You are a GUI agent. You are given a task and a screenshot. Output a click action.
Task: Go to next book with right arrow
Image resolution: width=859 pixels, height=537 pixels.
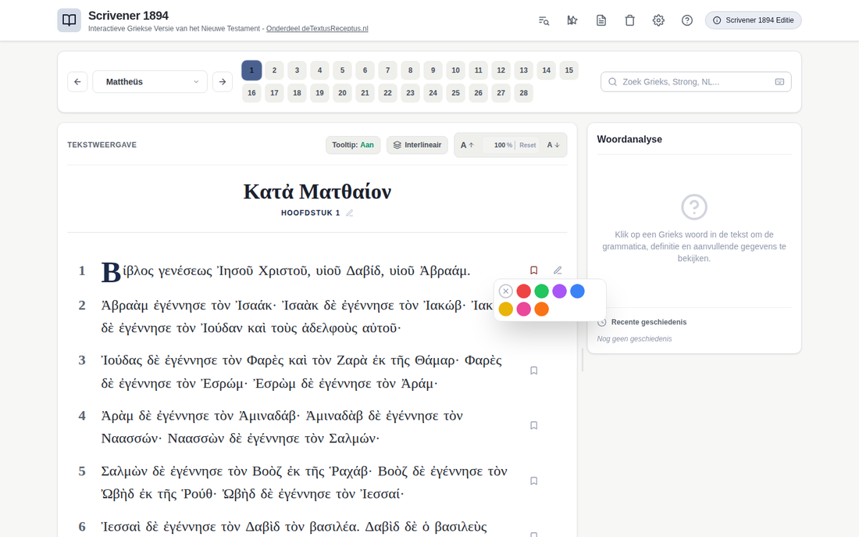coord(223,82)
